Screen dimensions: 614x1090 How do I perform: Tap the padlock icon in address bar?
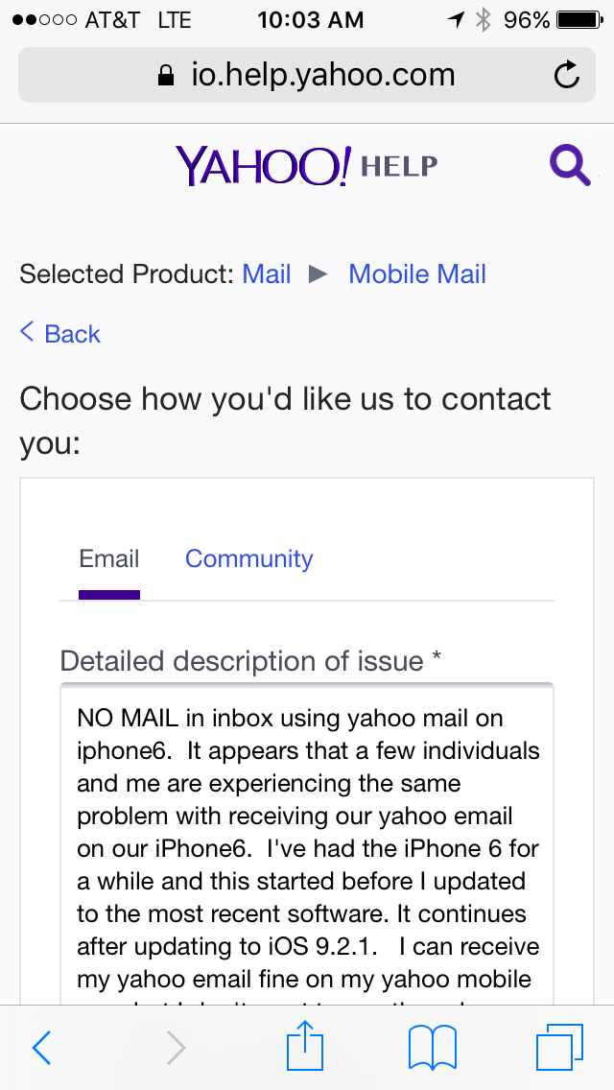167,76
